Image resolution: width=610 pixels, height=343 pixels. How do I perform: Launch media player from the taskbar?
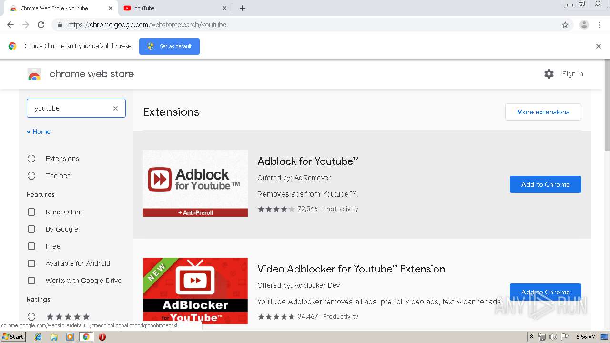point(70,337)
